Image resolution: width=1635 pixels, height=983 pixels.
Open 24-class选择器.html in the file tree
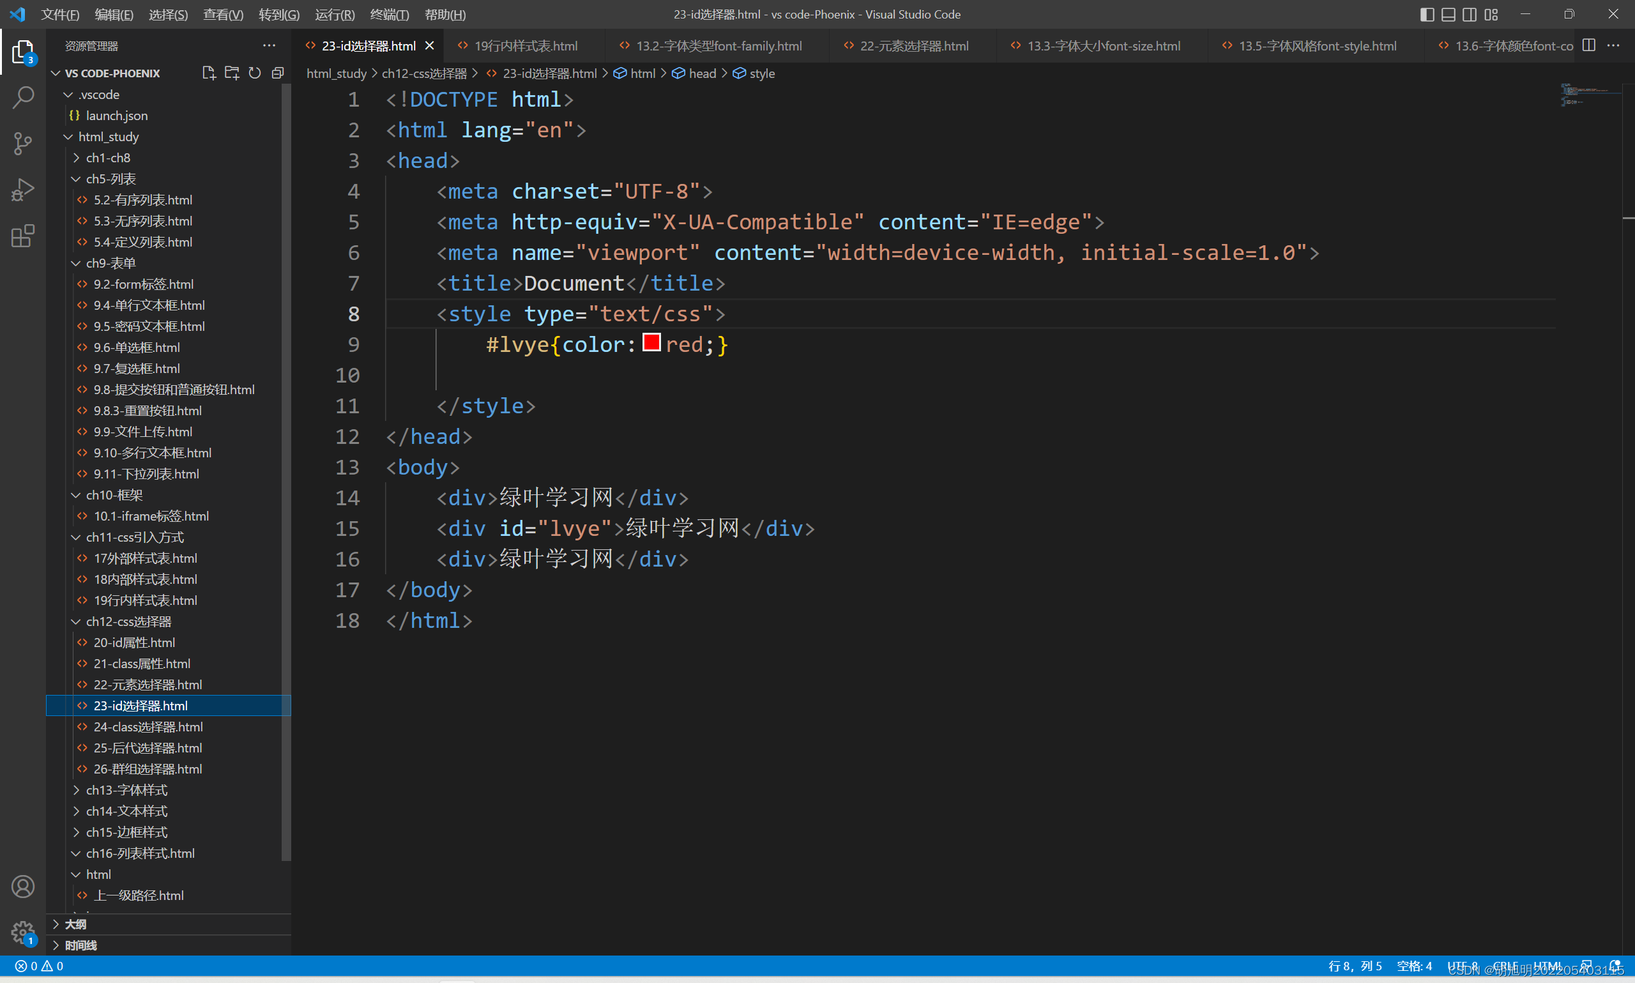(148, 727)
